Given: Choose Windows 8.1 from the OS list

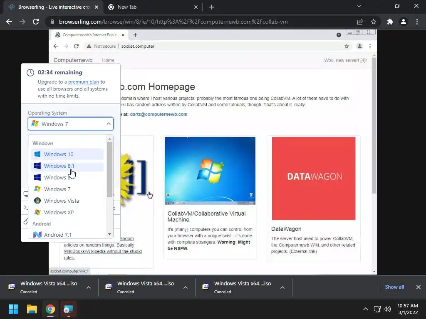Looking at the screenshot, I should [x=67, y=166].
